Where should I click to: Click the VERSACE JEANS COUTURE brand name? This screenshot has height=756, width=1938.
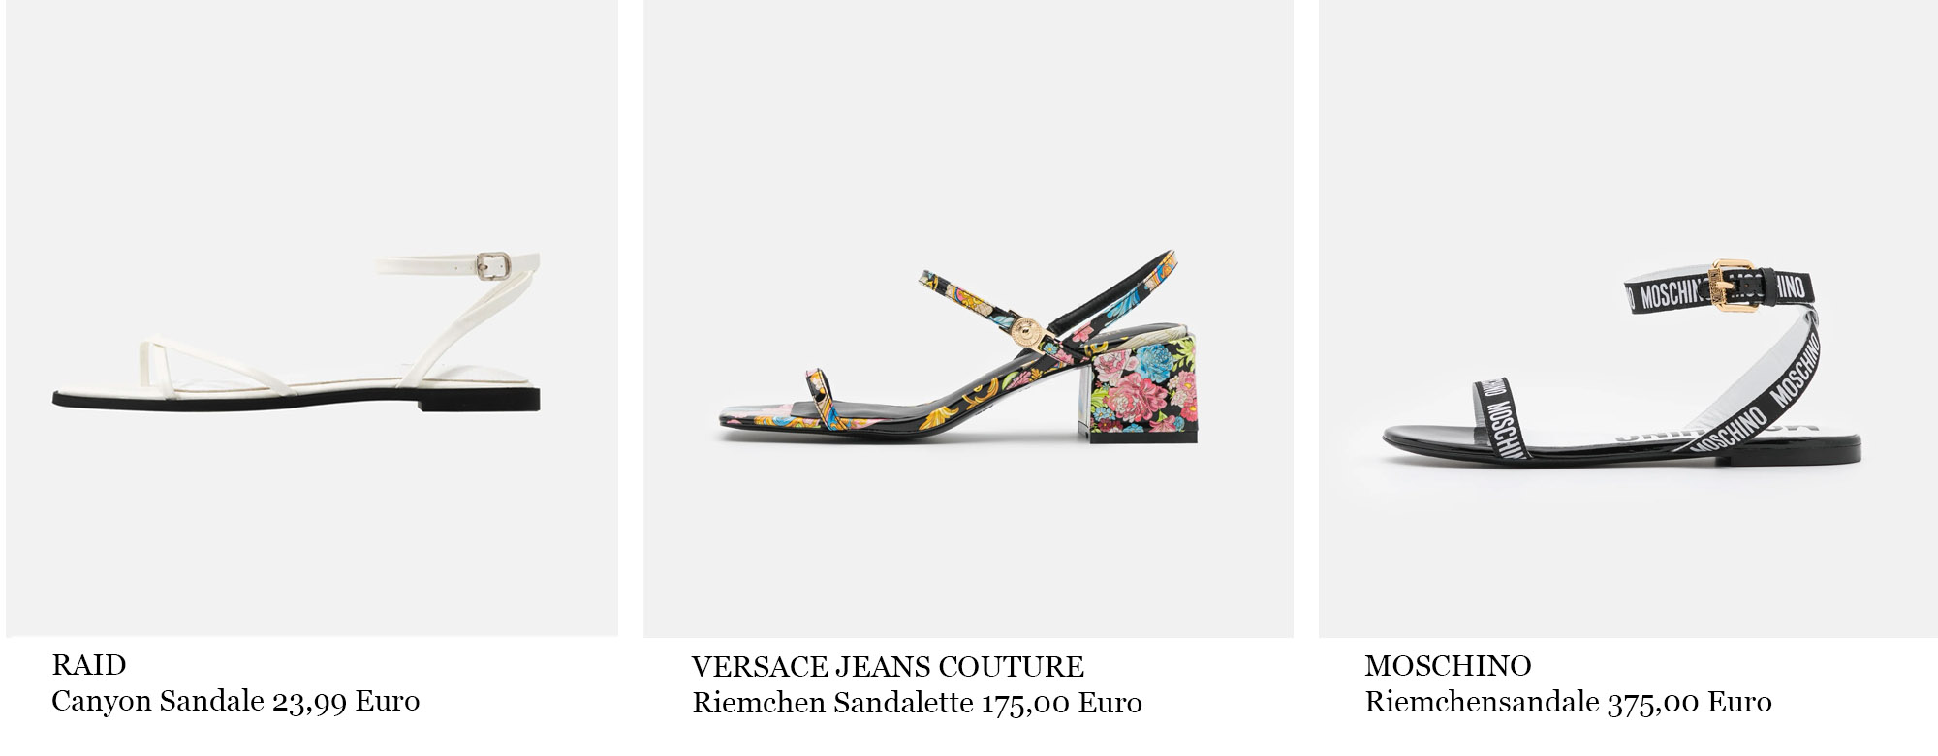pyautogui.click(x=888, y=667)
